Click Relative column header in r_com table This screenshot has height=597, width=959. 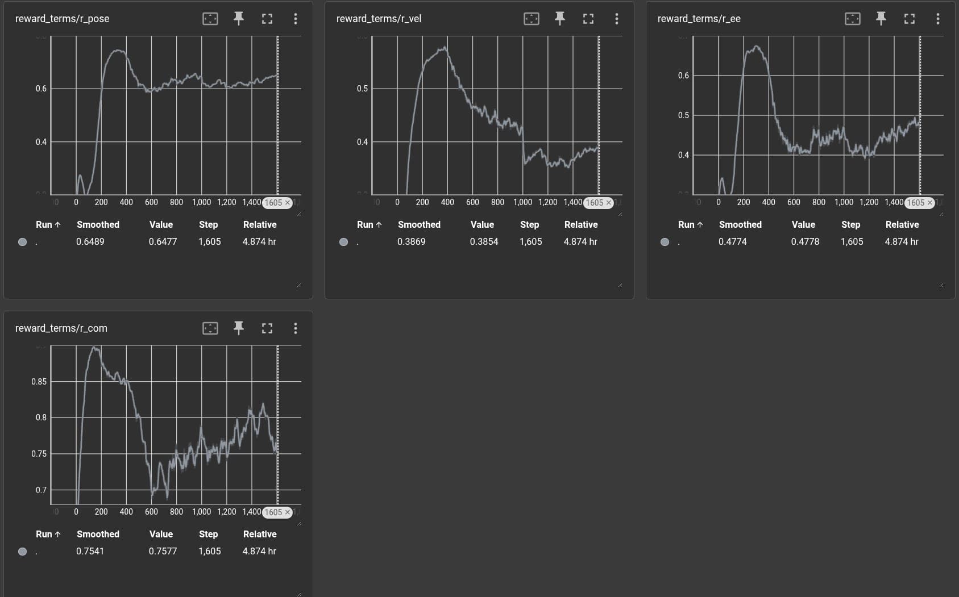pos(260,535)
